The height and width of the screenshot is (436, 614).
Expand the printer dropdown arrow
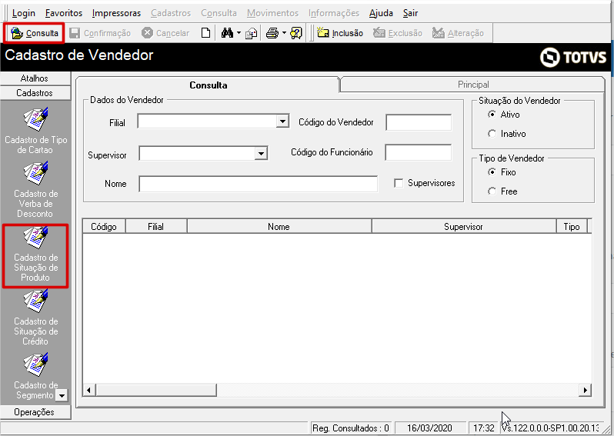coord(284,33)
